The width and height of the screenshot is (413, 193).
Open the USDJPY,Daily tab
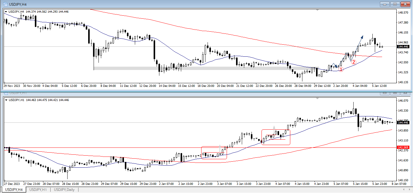pos(64,190)
